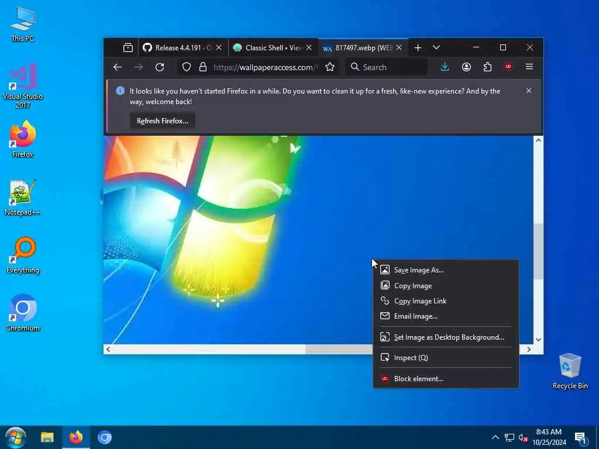The height and width of the screenshot is (449, 599).
Task: Open the Extensions puzzle icon
Action: pos(487,67)
